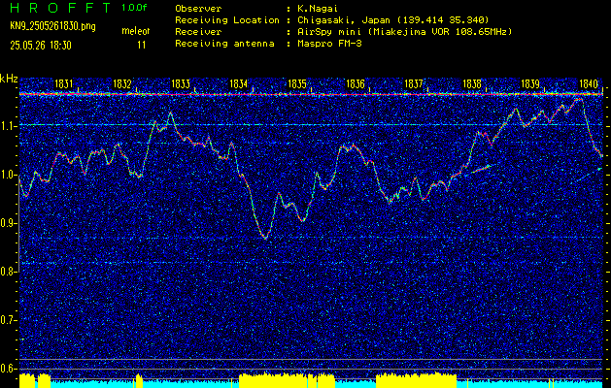Click the 0.8 frequency axis label
The height and width of the screenshot is (388, 611).
pos(8,272)
